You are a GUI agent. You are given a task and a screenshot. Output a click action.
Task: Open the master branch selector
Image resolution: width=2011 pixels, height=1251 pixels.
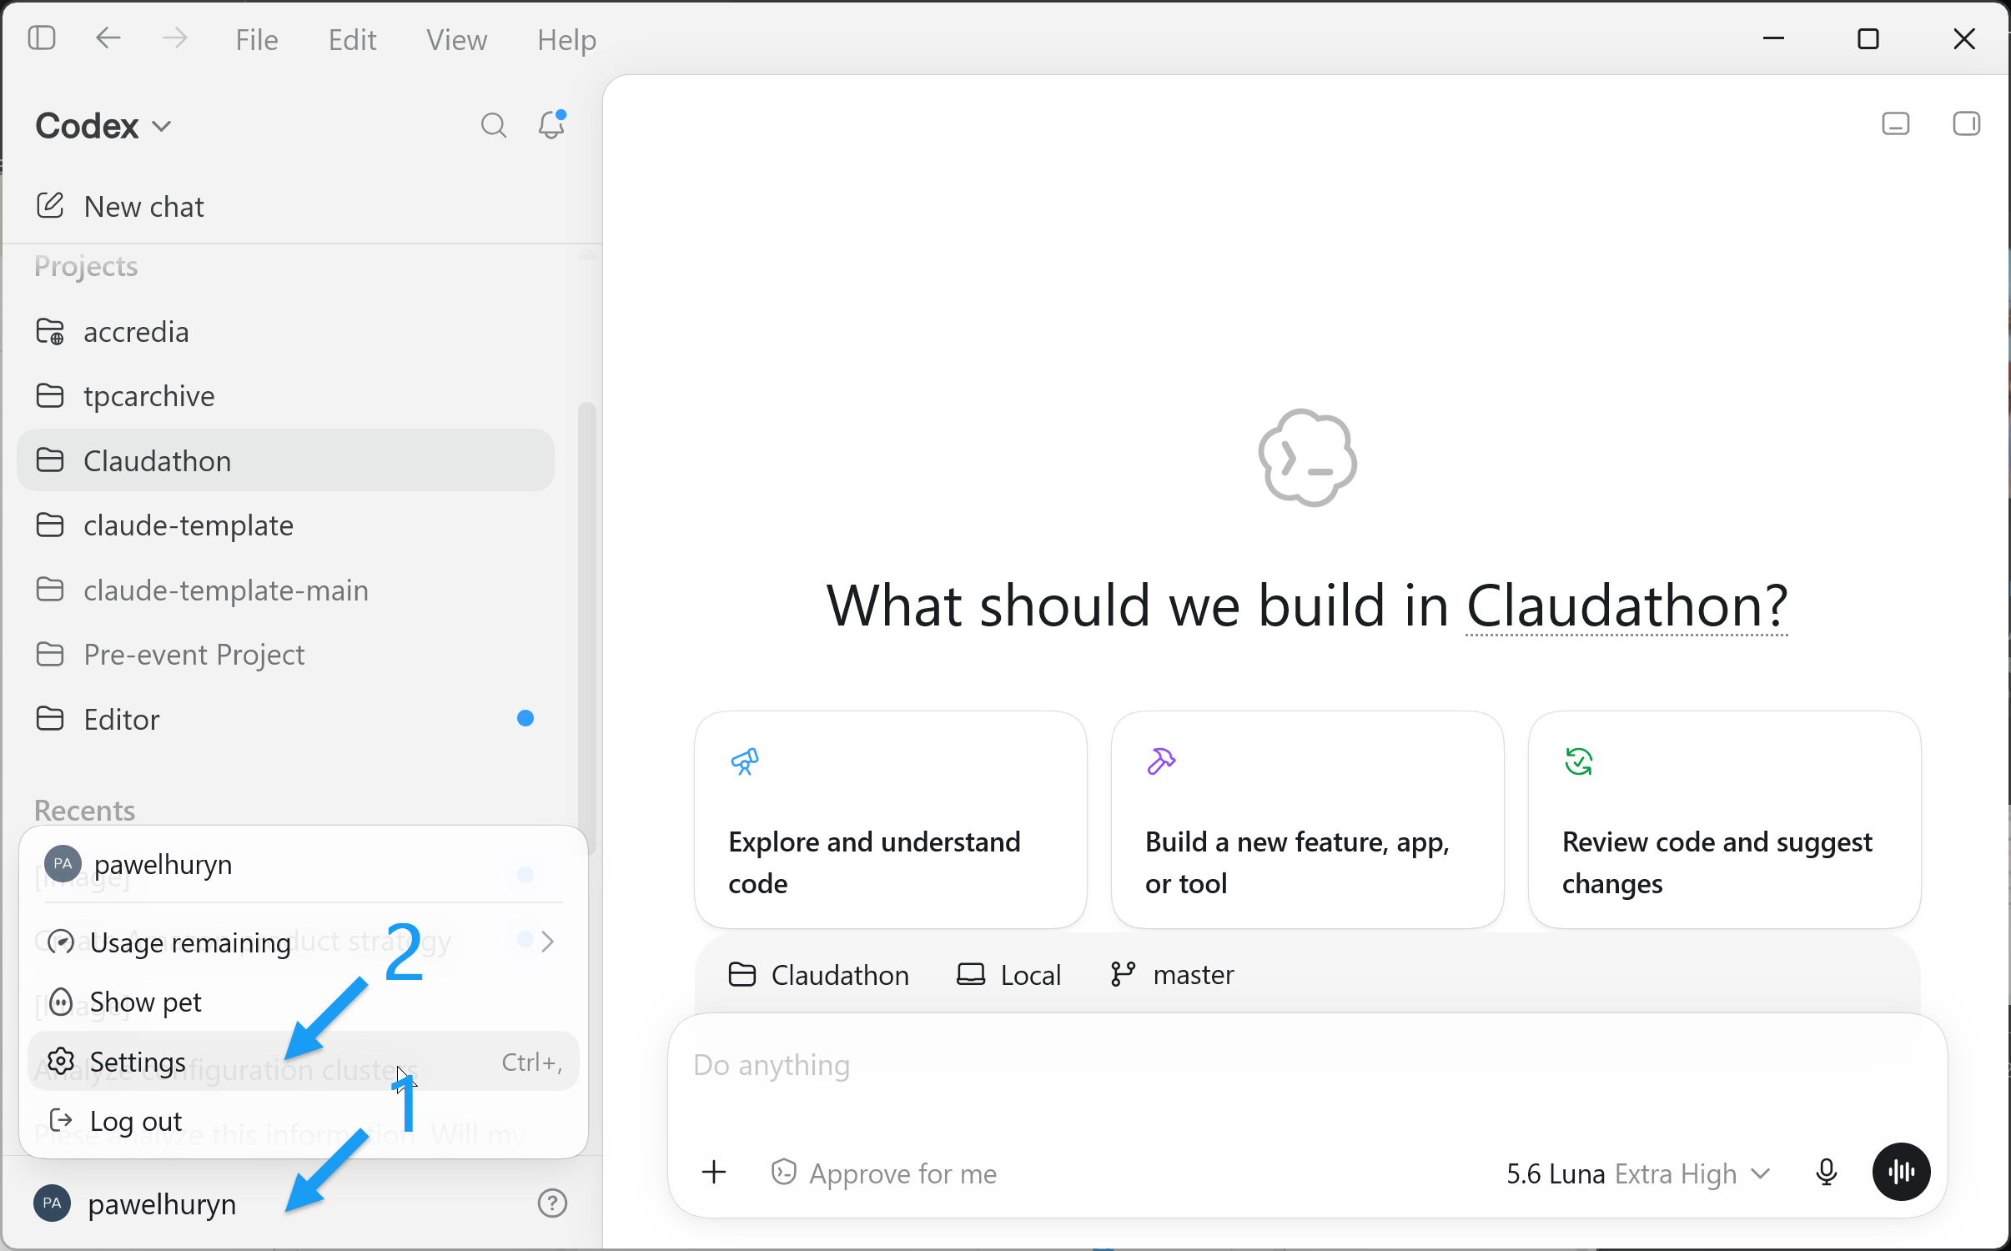1172,975
